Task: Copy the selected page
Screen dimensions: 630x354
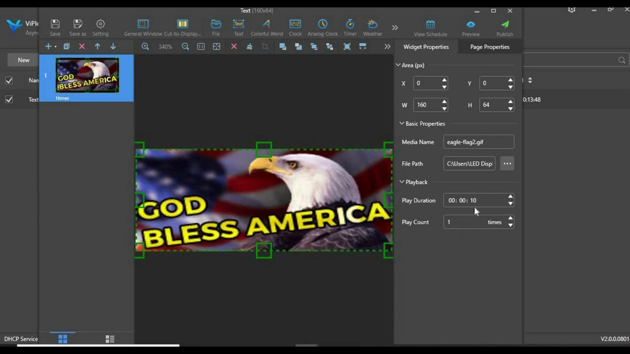Action: pos(66,46)
